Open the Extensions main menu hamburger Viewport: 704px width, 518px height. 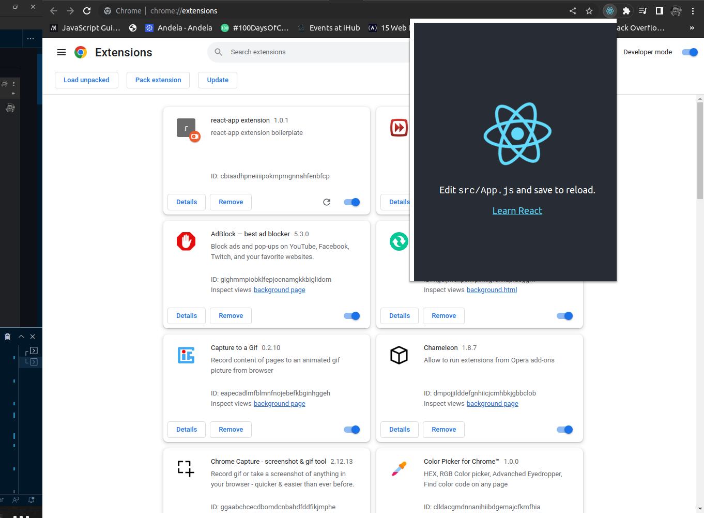(x=62, y=52)
